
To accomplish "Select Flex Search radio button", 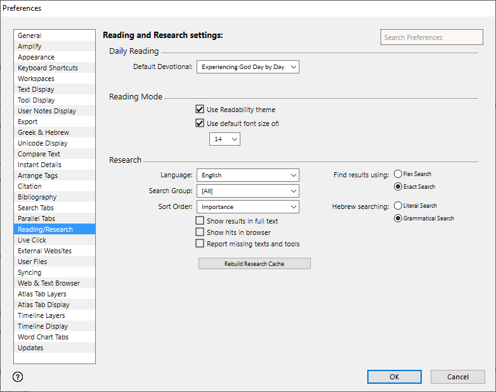I will (x=398, y=174).
